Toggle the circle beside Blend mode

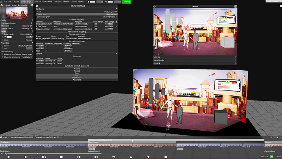(2, 34)
